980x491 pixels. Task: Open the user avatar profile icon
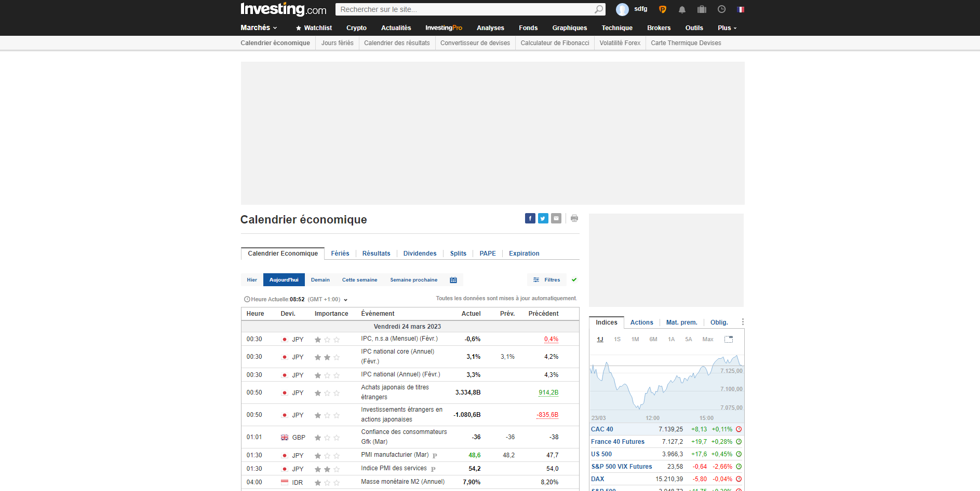click(622, 9)
